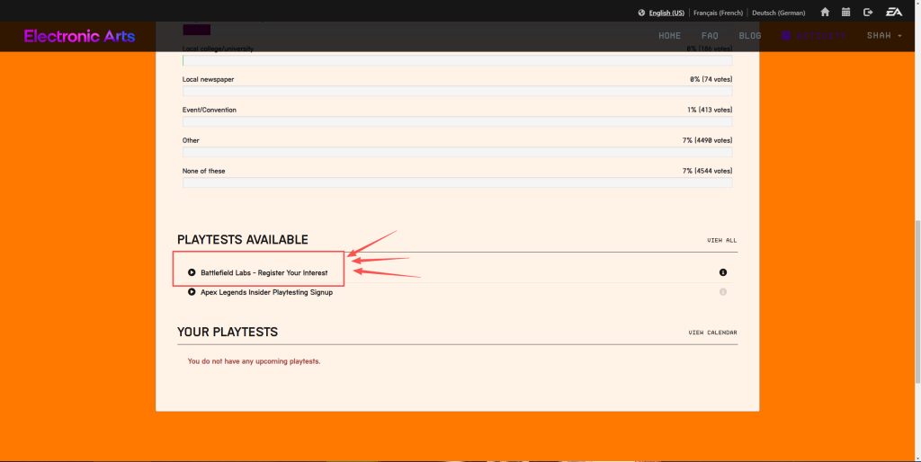Click the Local newspaper poll bar
Image resolution: width=921 pixels, height=462 pixels.
pos(457,91)
